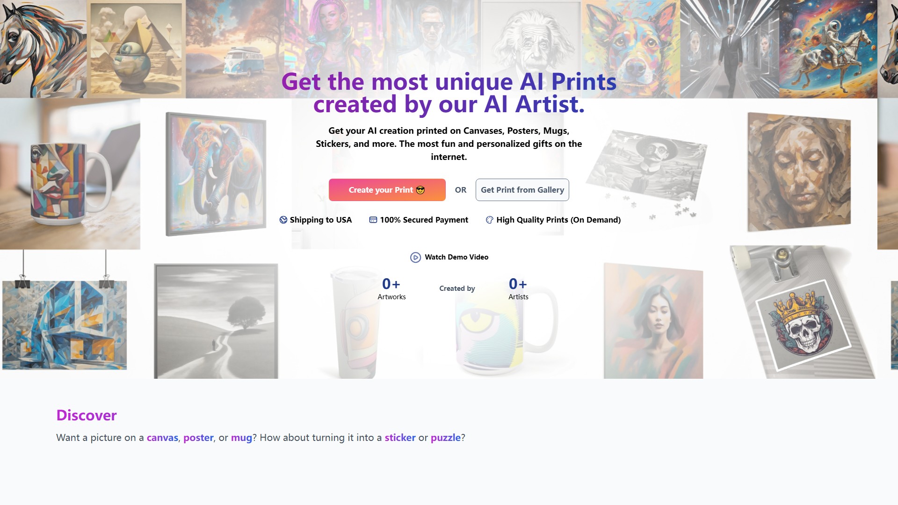
Task: Select the colorful dog painting thumbnail
Action: pyautogui.click(x=630, y=49)
